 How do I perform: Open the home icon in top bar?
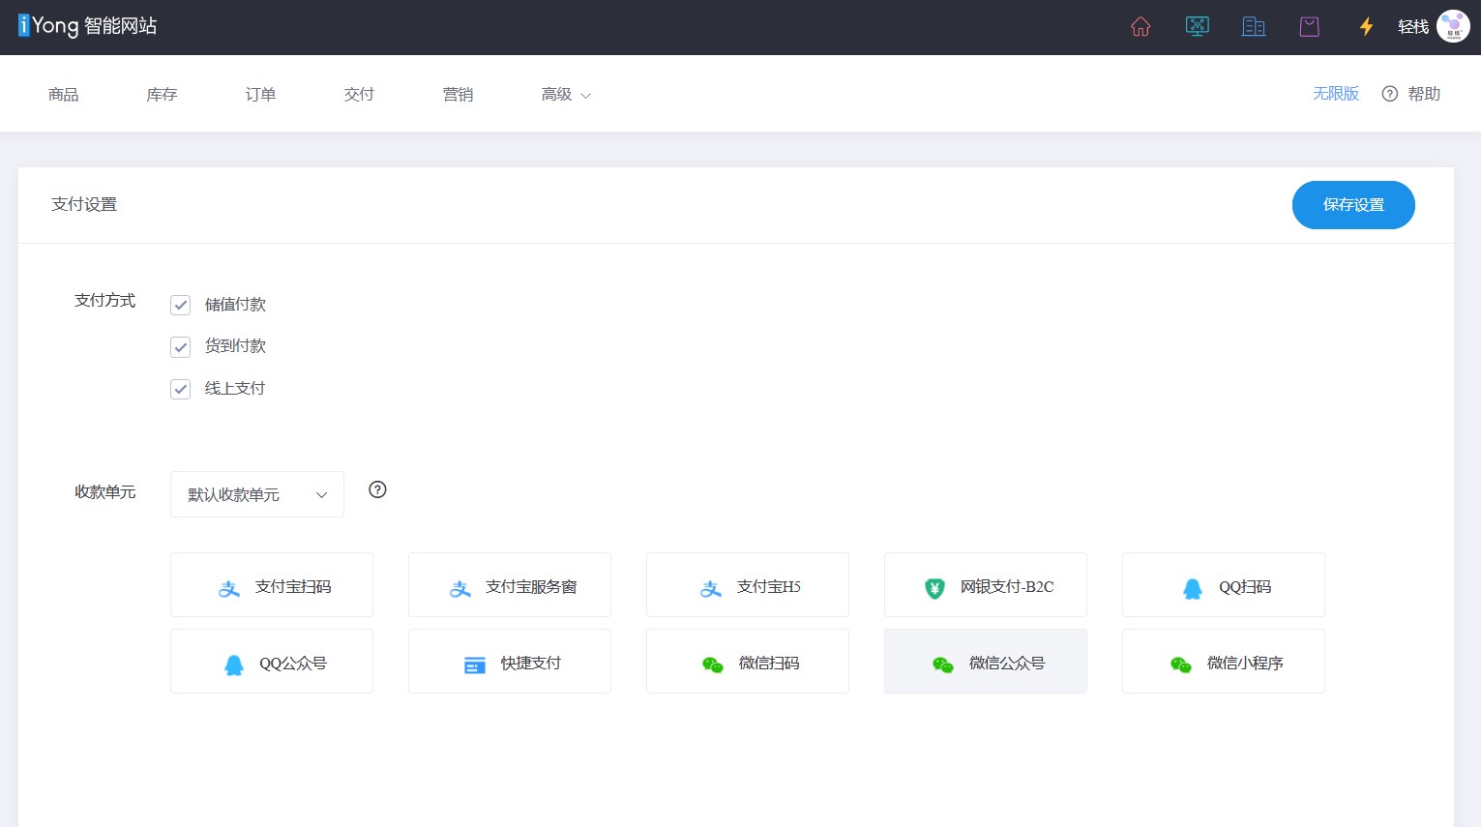(x=1140, y=27)
